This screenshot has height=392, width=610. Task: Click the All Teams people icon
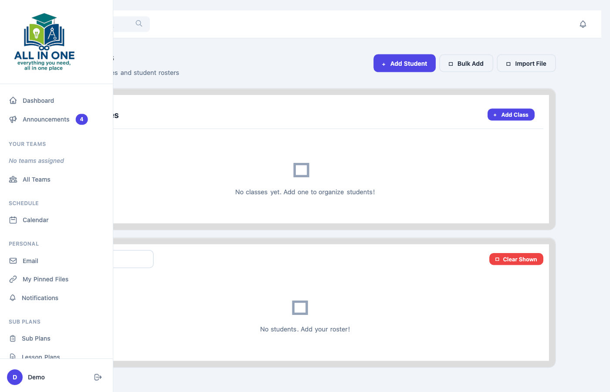[13, 179]
